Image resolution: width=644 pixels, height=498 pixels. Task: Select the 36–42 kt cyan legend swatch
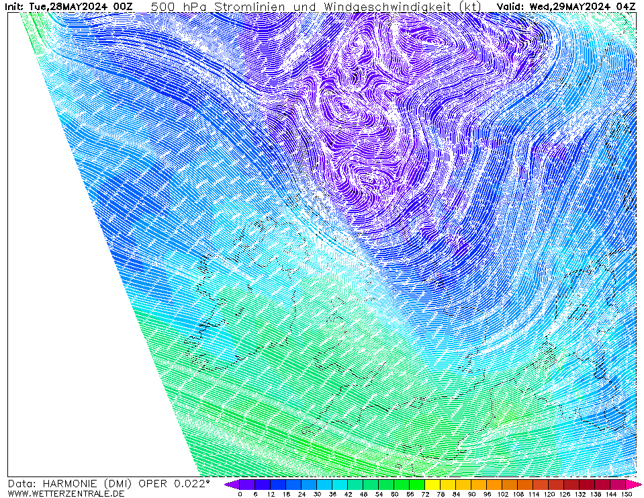340,485
